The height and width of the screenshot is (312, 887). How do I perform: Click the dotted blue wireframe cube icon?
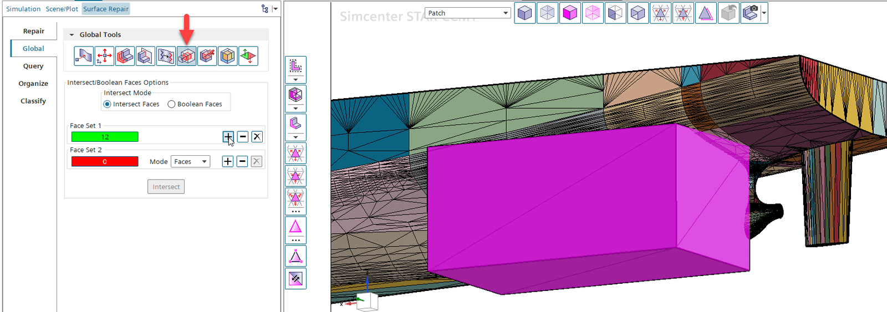547,13
